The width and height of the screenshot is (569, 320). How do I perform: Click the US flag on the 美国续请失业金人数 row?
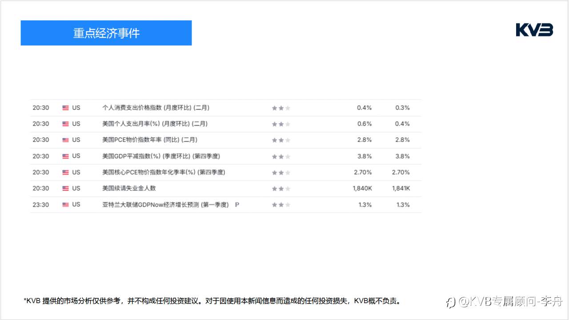click(x=65, y=188)
